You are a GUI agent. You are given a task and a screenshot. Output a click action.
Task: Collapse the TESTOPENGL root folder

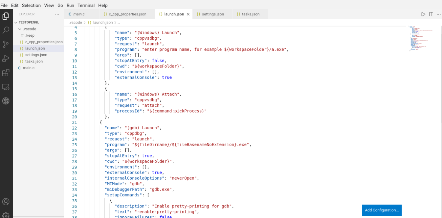[16, 22]
